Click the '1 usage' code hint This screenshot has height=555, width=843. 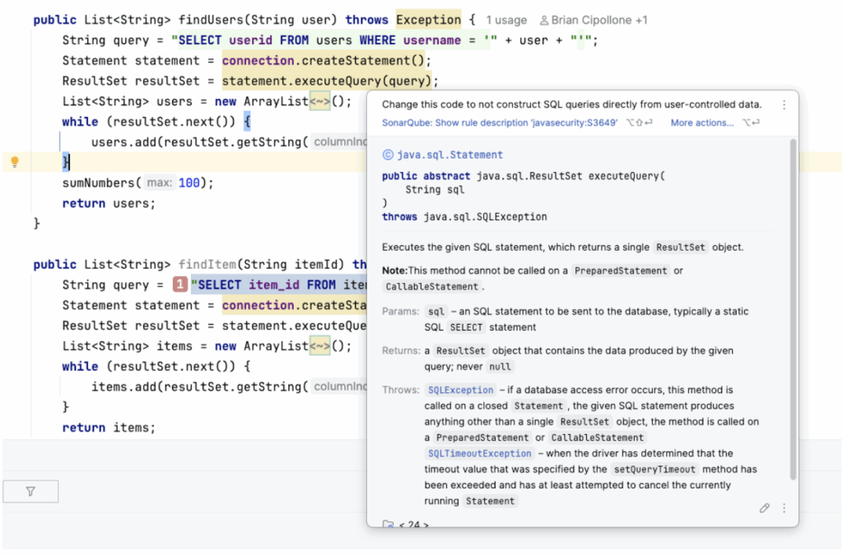click(x=505, y=20)
